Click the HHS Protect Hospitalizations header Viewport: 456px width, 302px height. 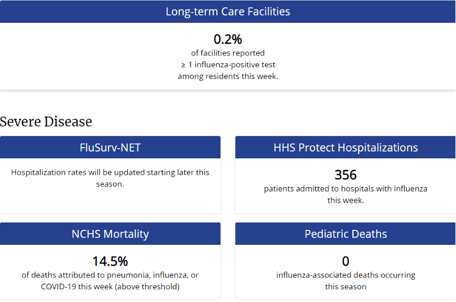346,148
